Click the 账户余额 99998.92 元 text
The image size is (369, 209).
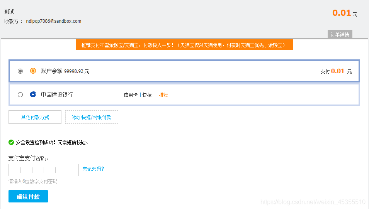pos(65,71)
